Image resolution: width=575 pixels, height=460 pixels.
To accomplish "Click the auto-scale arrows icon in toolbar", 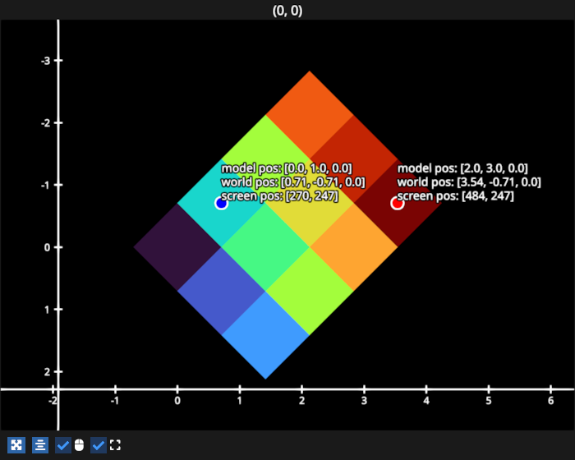I will (x=16, y=445).
